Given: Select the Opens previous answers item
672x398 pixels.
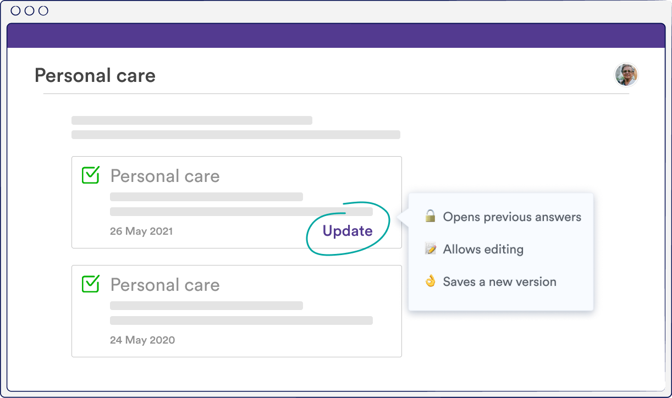Looking at the screenshot, I should pyautogui.click(x=503, y=217).
